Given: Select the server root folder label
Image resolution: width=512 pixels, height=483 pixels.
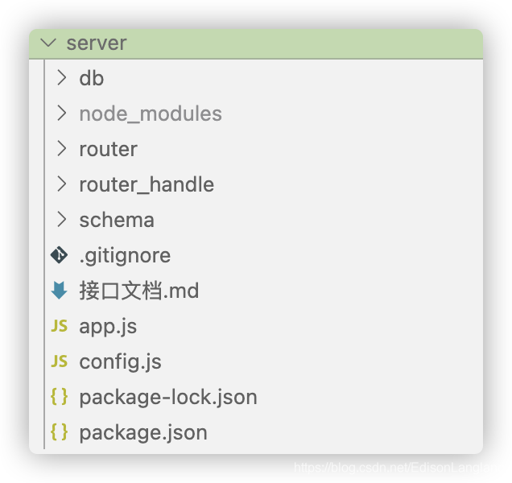Looking at the screenshot, I should click(97, 43).
